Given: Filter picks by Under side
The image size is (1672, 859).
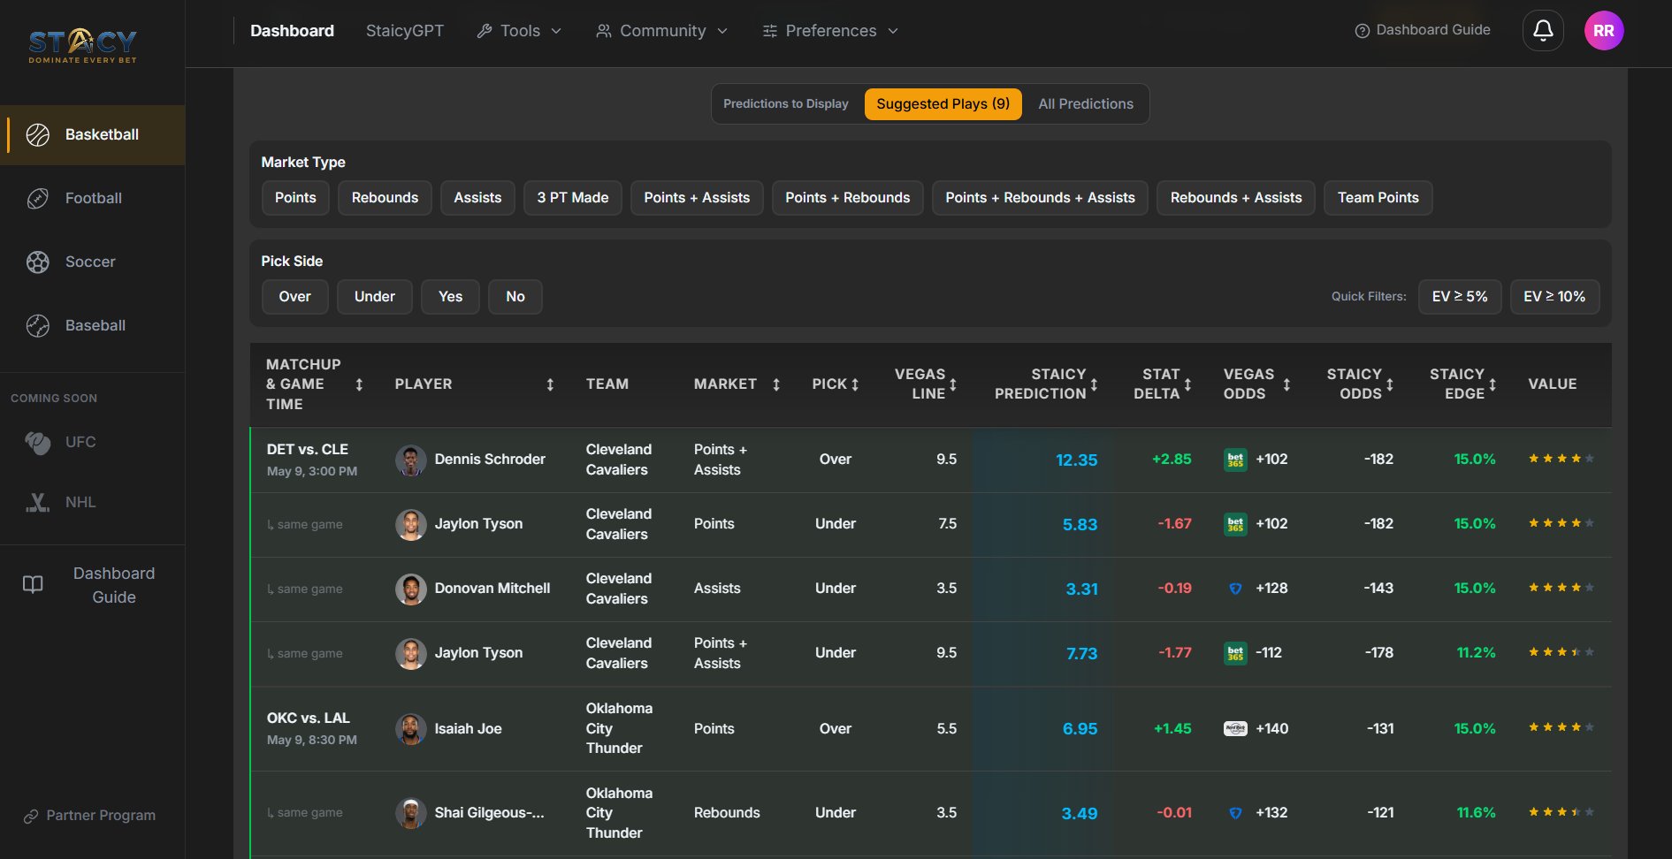Looking at the screenshot, I should pos(375,297).
